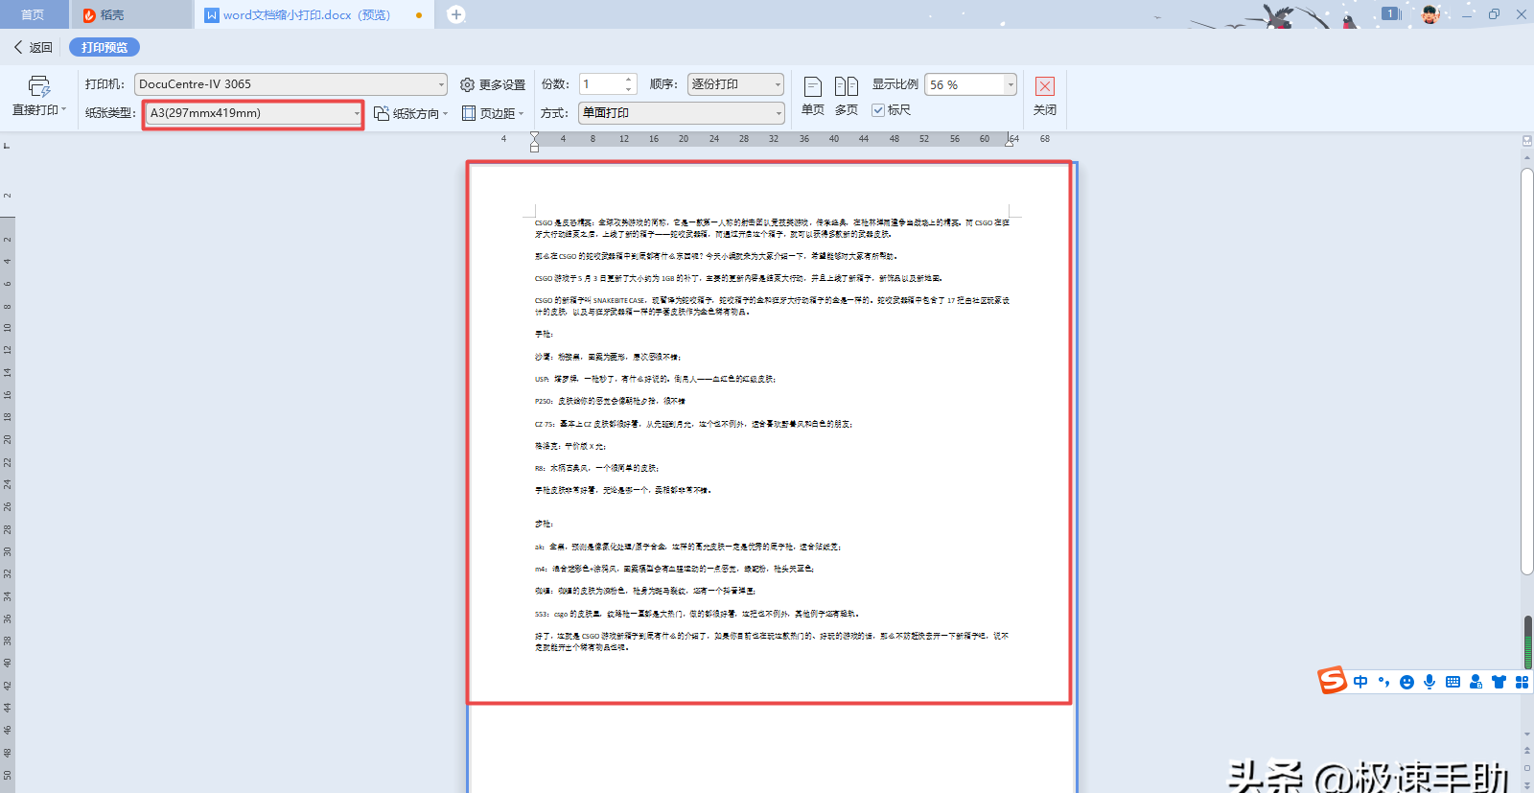Click the scrollbar down arrow
1534x793 pixels.
1526,735
